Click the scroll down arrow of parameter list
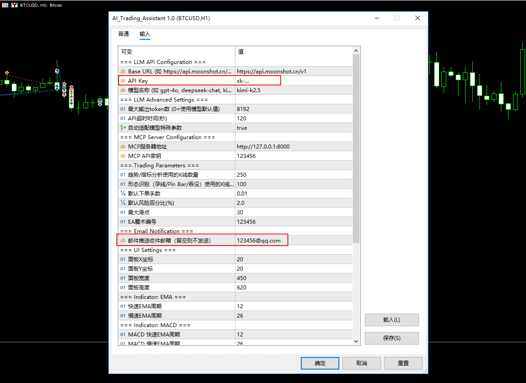 pyautogui.click(x=356, y=341)
